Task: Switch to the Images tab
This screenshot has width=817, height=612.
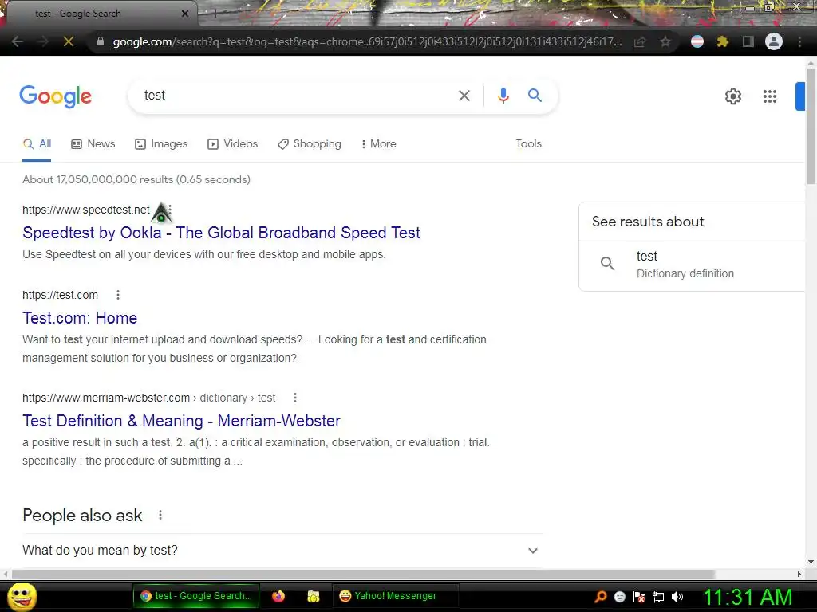Action: 161,144
